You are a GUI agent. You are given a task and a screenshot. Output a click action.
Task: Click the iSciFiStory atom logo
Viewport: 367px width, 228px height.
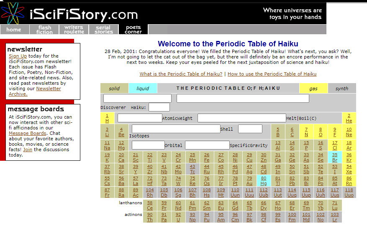(x=13, y=13)
